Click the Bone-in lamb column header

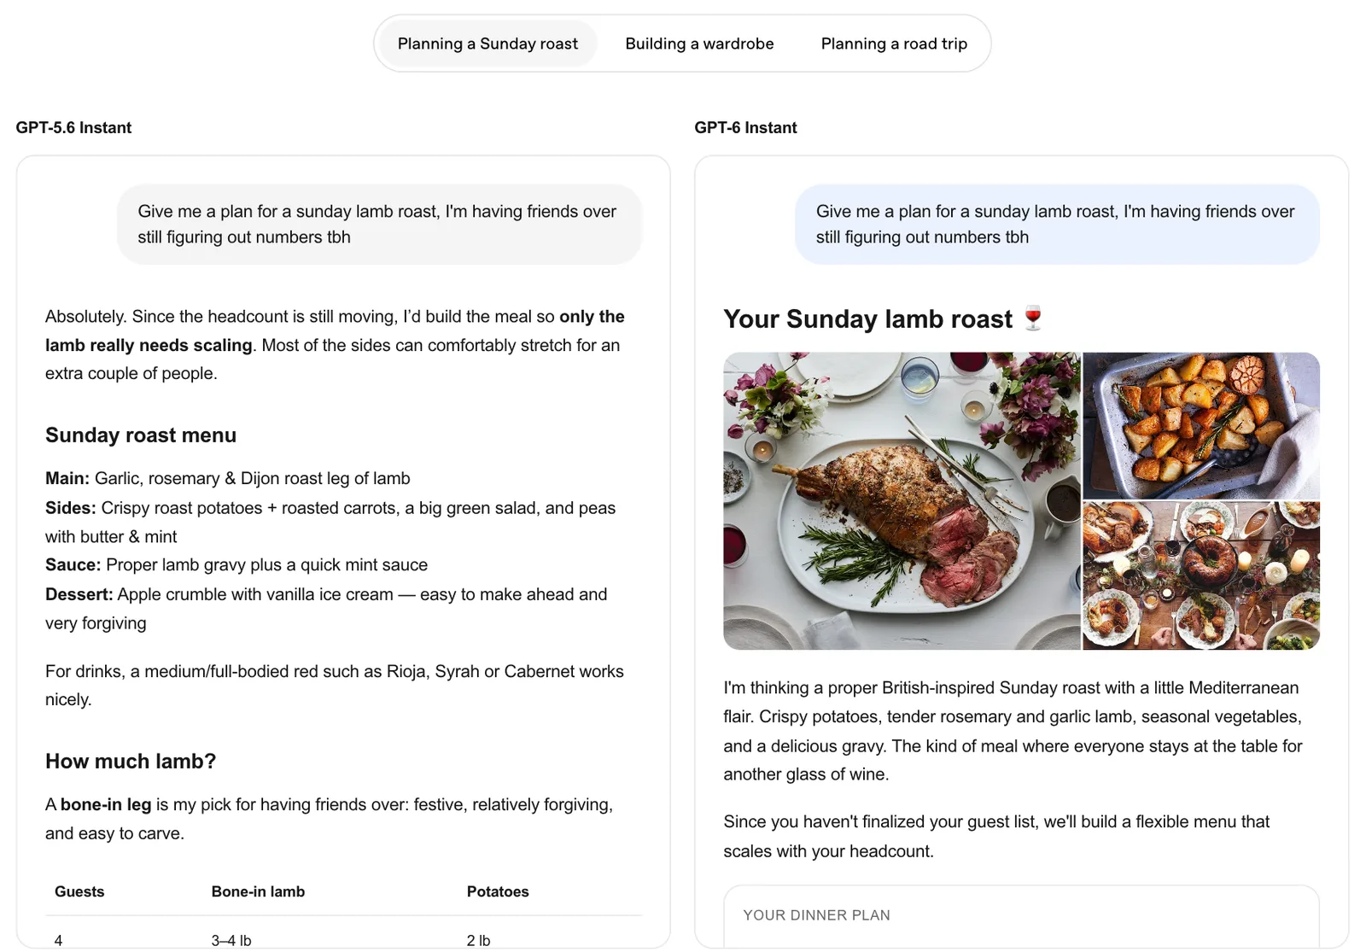click(258, 891)
